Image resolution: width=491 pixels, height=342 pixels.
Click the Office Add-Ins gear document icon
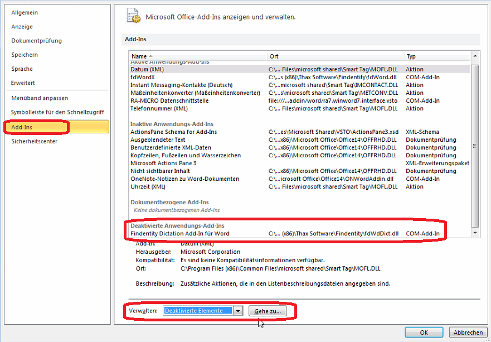[133, 16]
